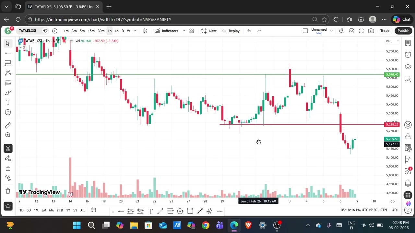
Task: Open the notifications bell in right sidebar
Action: point(408,183)
